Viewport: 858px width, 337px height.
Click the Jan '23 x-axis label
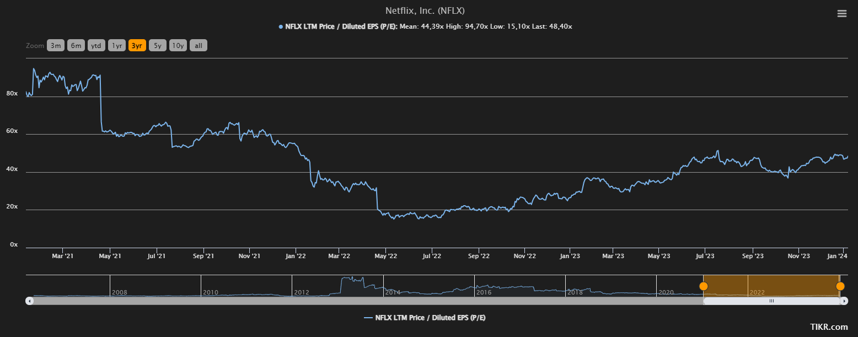pyautogui.click(x=570, y=256)
